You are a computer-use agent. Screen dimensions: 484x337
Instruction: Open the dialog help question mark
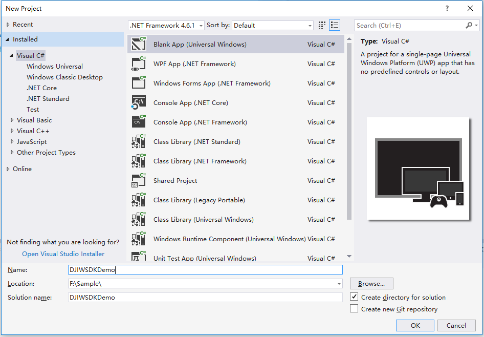(447, 8)
